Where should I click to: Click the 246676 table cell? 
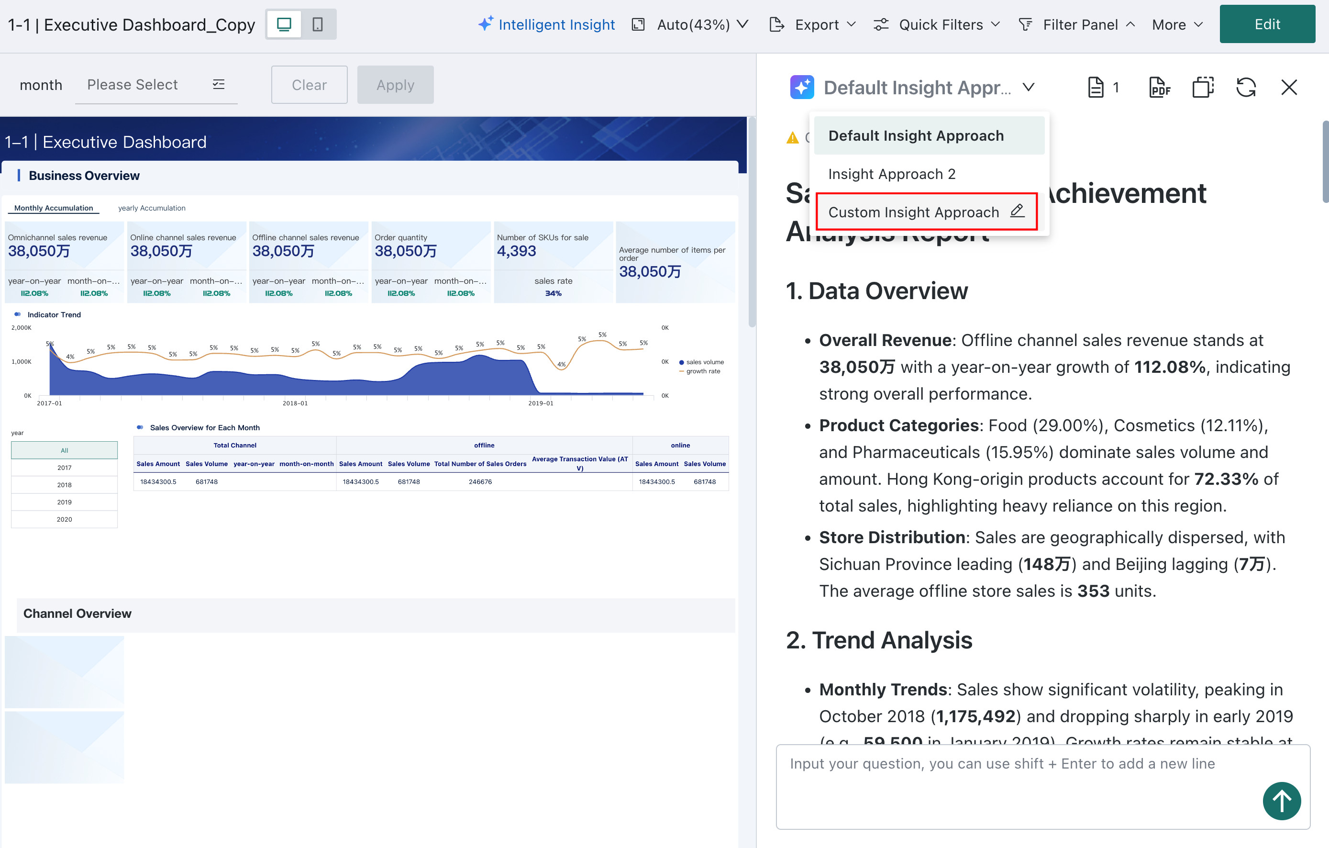click(480, 481)
